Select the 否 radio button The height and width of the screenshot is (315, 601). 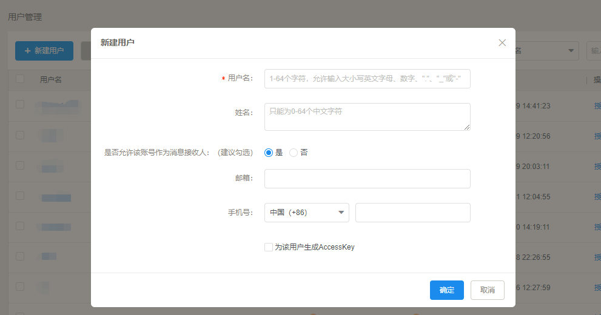point(294,153)
